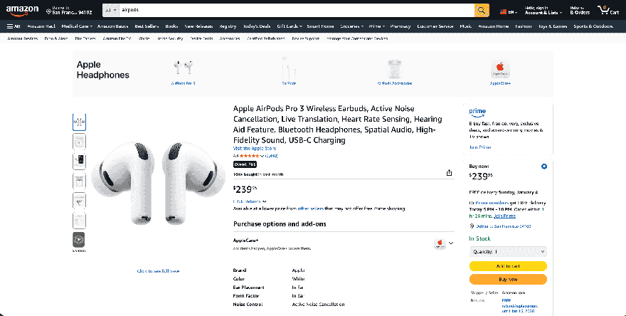This screenshot has width=626, height=316.
Task: Open search category All dropdown
Action: point(110,11)
